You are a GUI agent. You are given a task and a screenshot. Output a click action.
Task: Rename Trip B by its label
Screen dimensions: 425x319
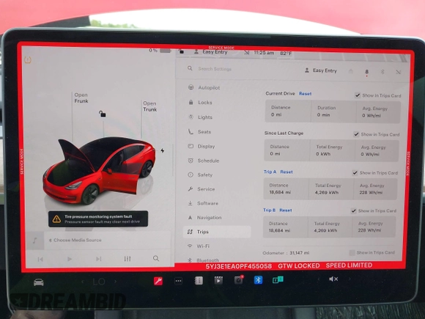[269, 210]
